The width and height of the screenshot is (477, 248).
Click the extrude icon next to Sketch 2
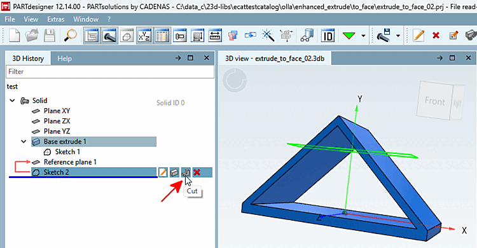coord(174,172)
